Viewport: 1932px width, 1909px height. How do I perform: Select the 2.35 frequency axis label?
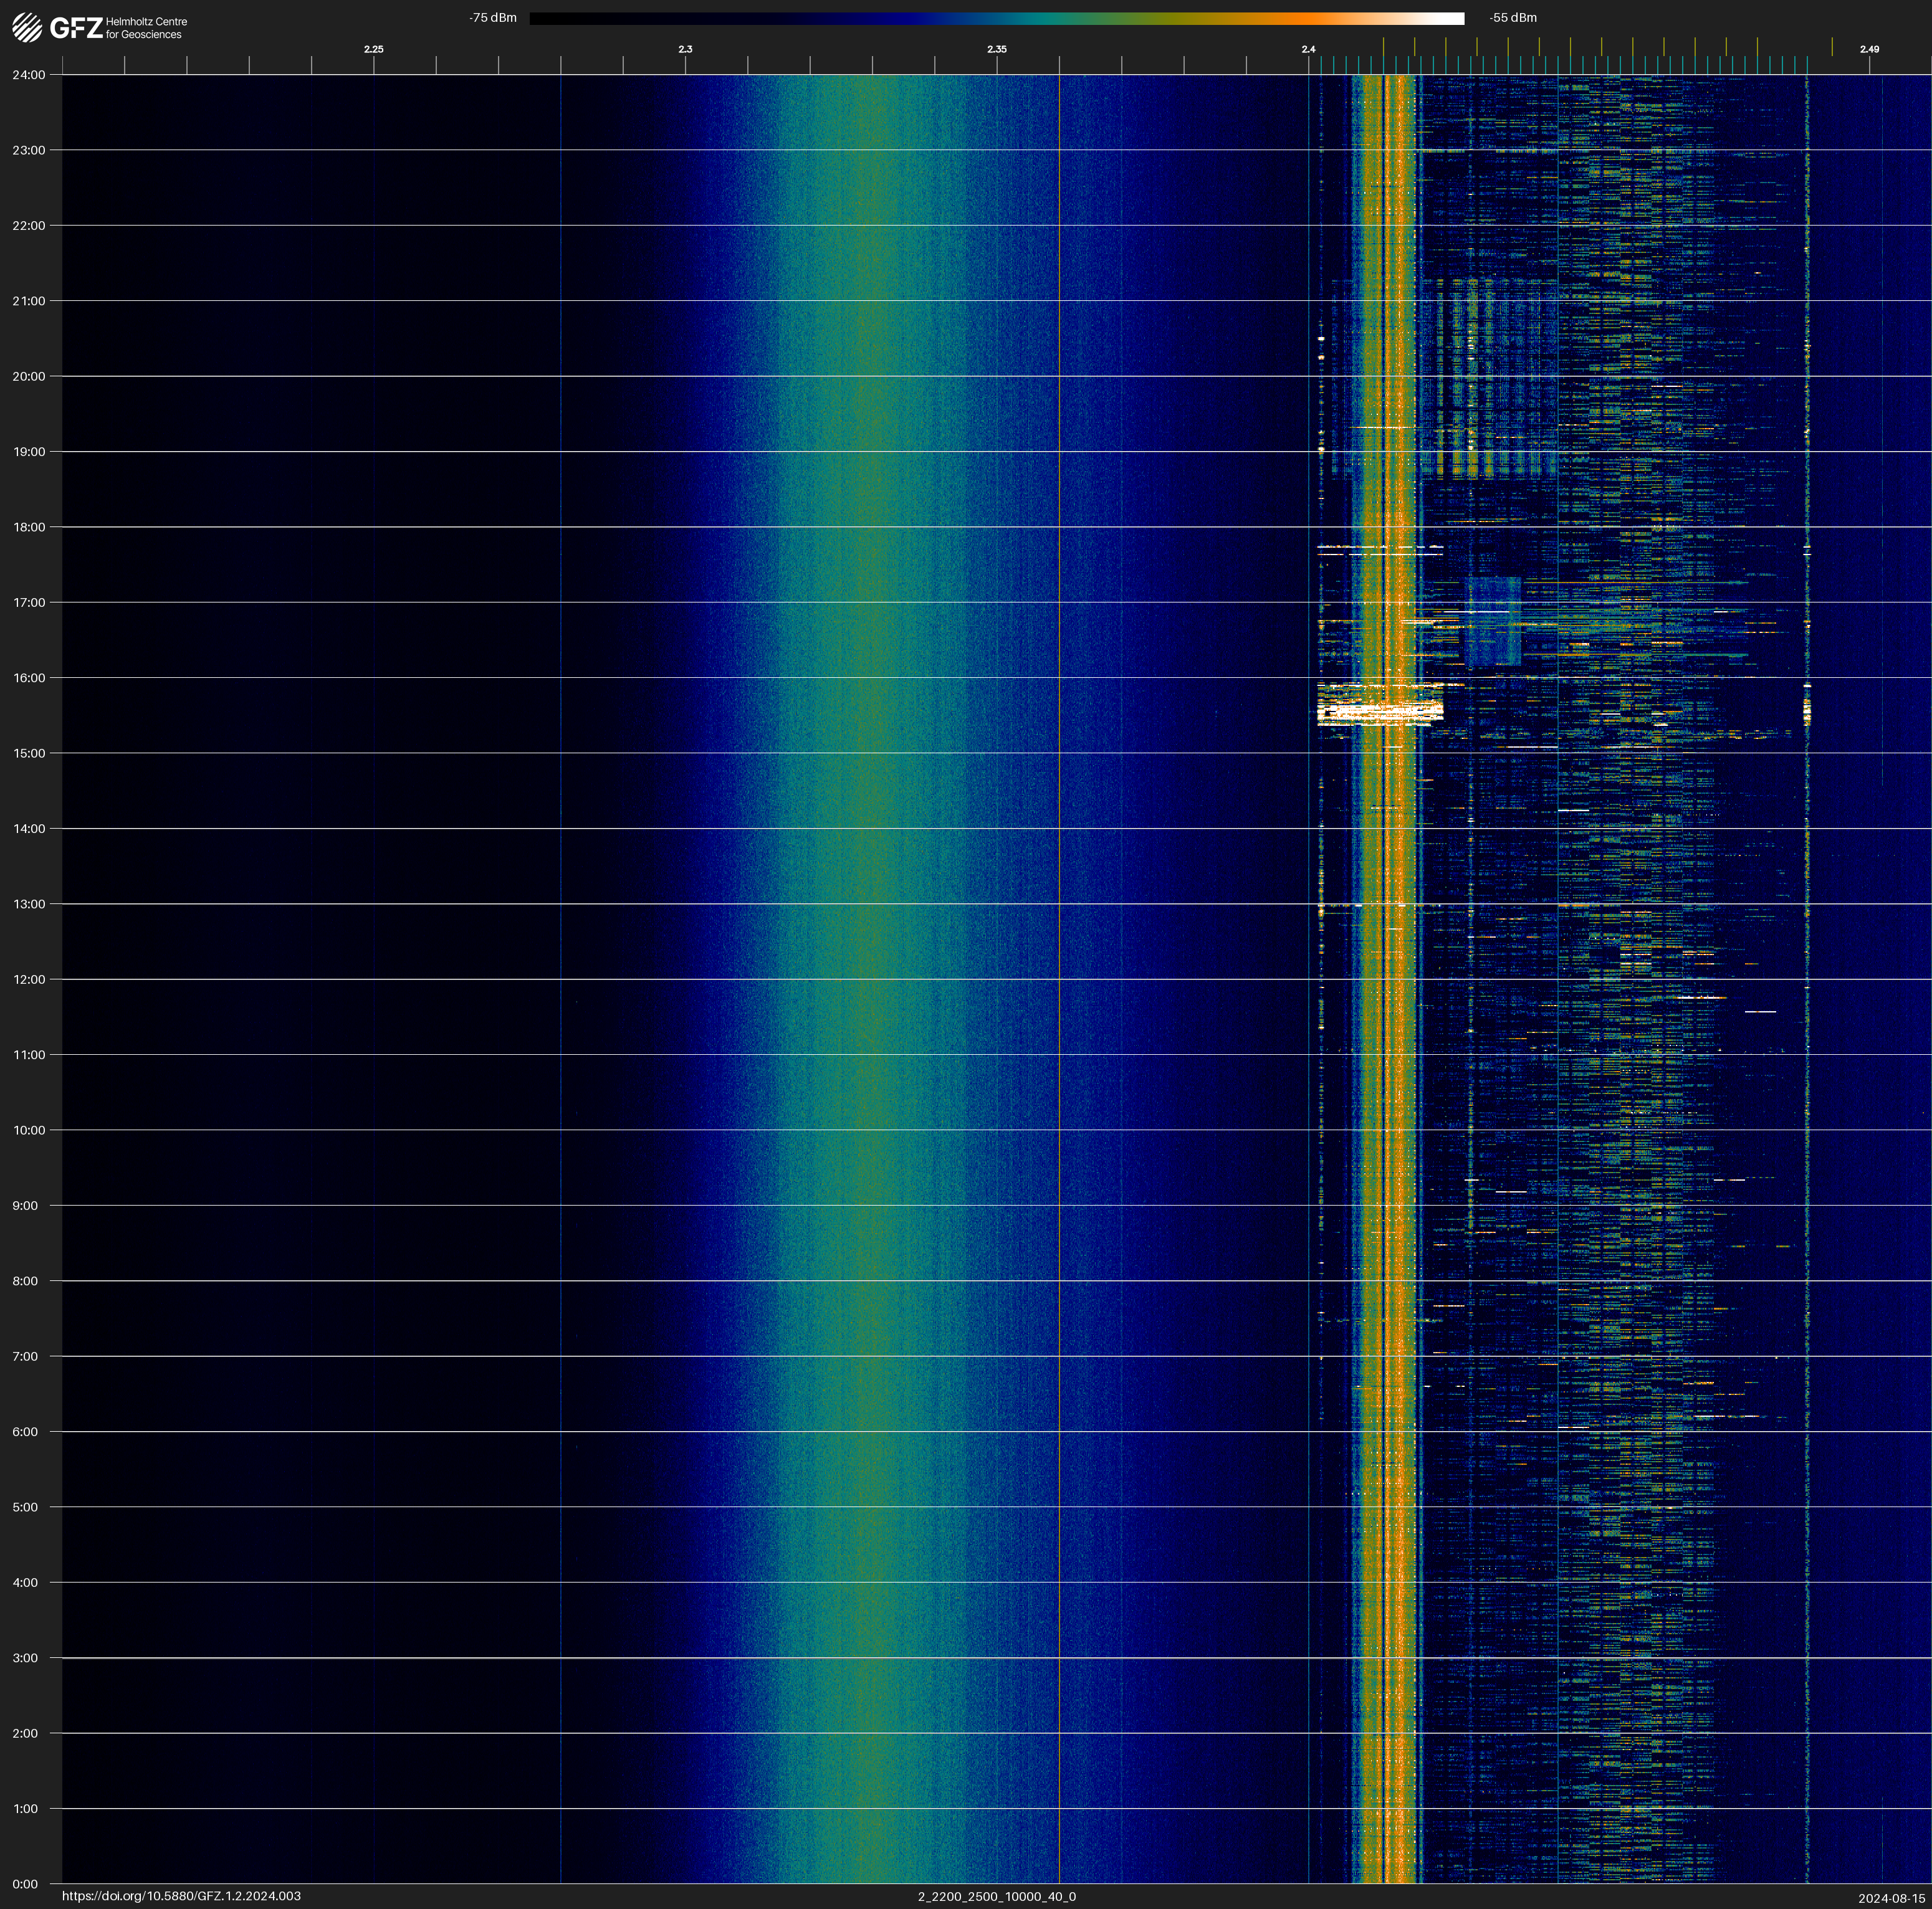(x=996, y=49)
